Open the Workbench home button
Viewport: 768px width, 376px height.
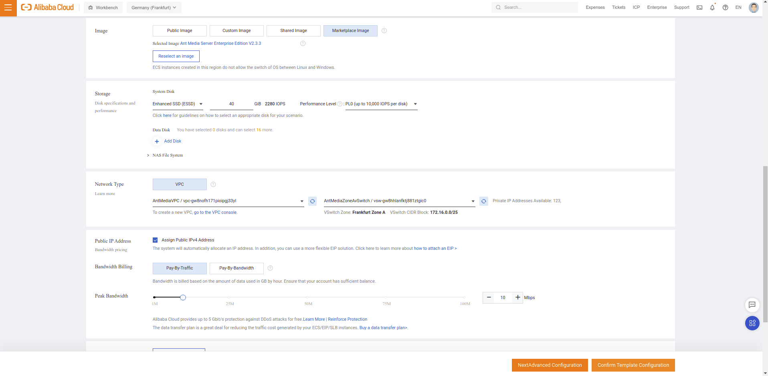pyautogui.click(x=103, y=8)
